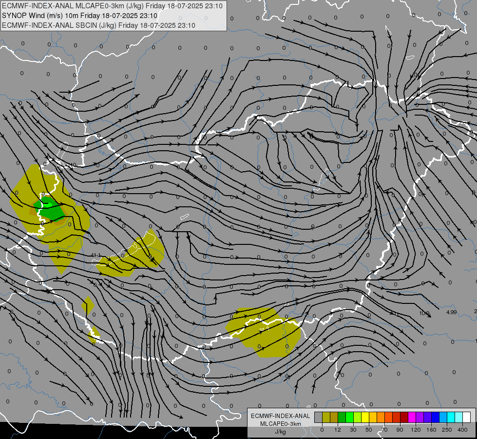Click the legend tick label 50
This screenshot has width=477, height=439.
(369, 430)
